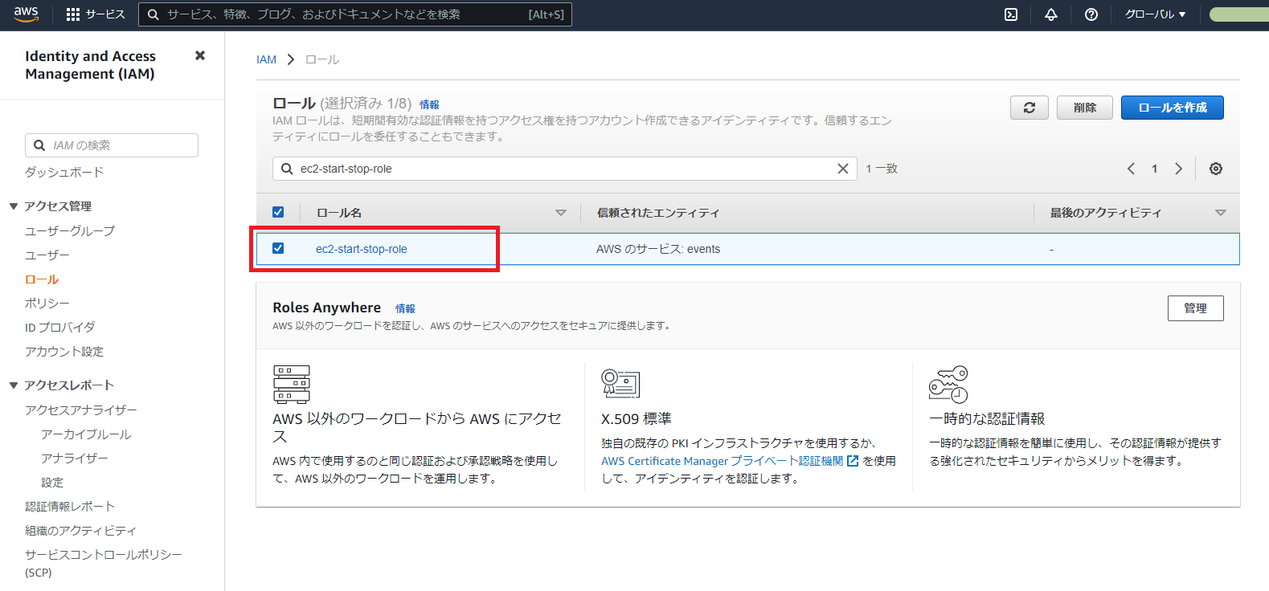Open the CloudShell terminal icon
The image size is (1269, 591).
[x=1011, y=14]
